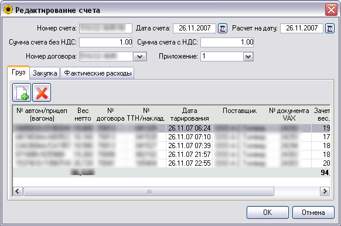Click the Дата тарирования column header

click(x=189, y=115)
